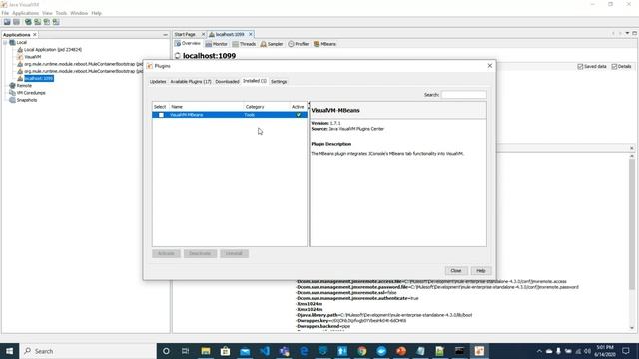
Task: Click the Deactivate button
Action: (x=200, y=254)
